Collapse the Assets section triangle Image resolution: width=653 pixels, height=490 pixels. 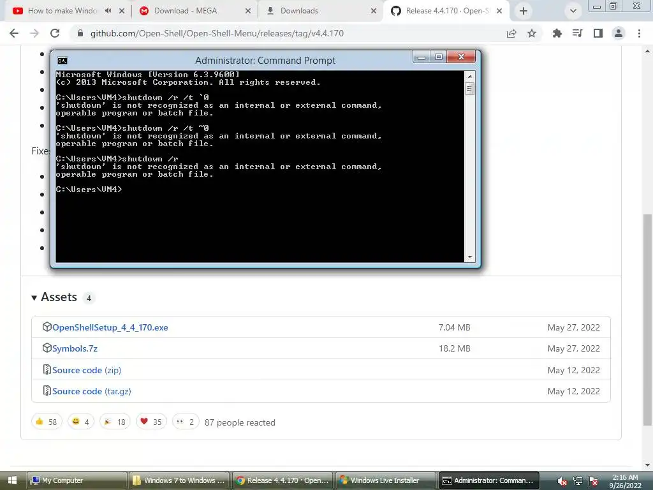point(34,298)
